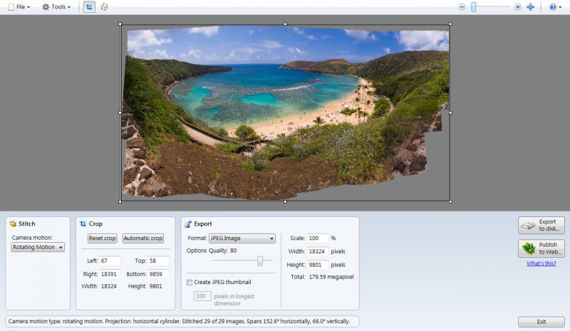Click the bottom-left crop handle
Screen dimensions: 570x331
(x=120, y=201)
